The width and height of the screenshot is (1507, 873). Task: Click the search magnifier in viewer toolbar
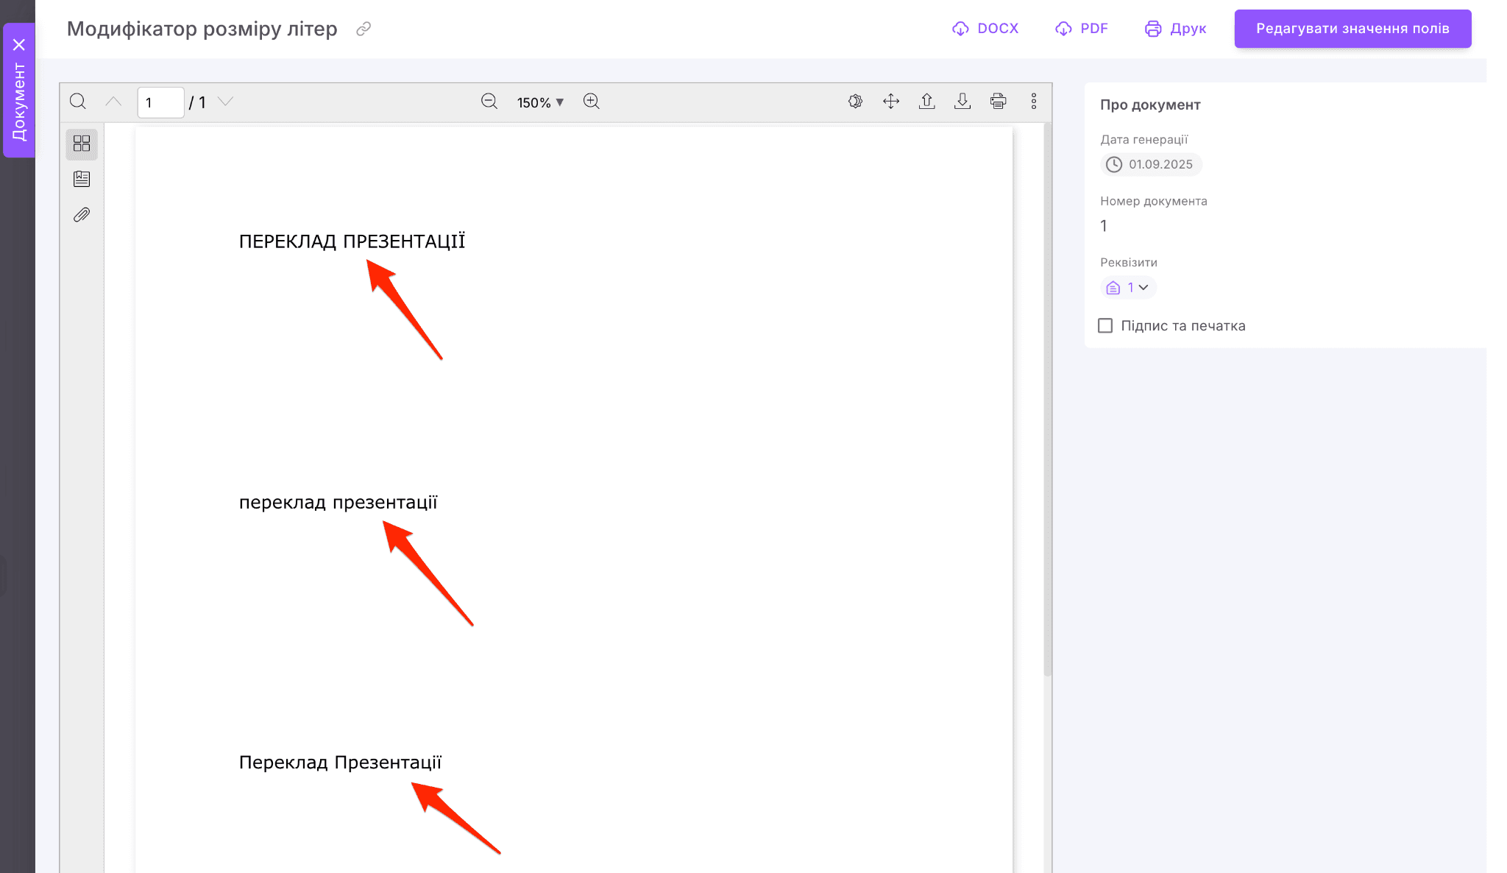(78, 102)
